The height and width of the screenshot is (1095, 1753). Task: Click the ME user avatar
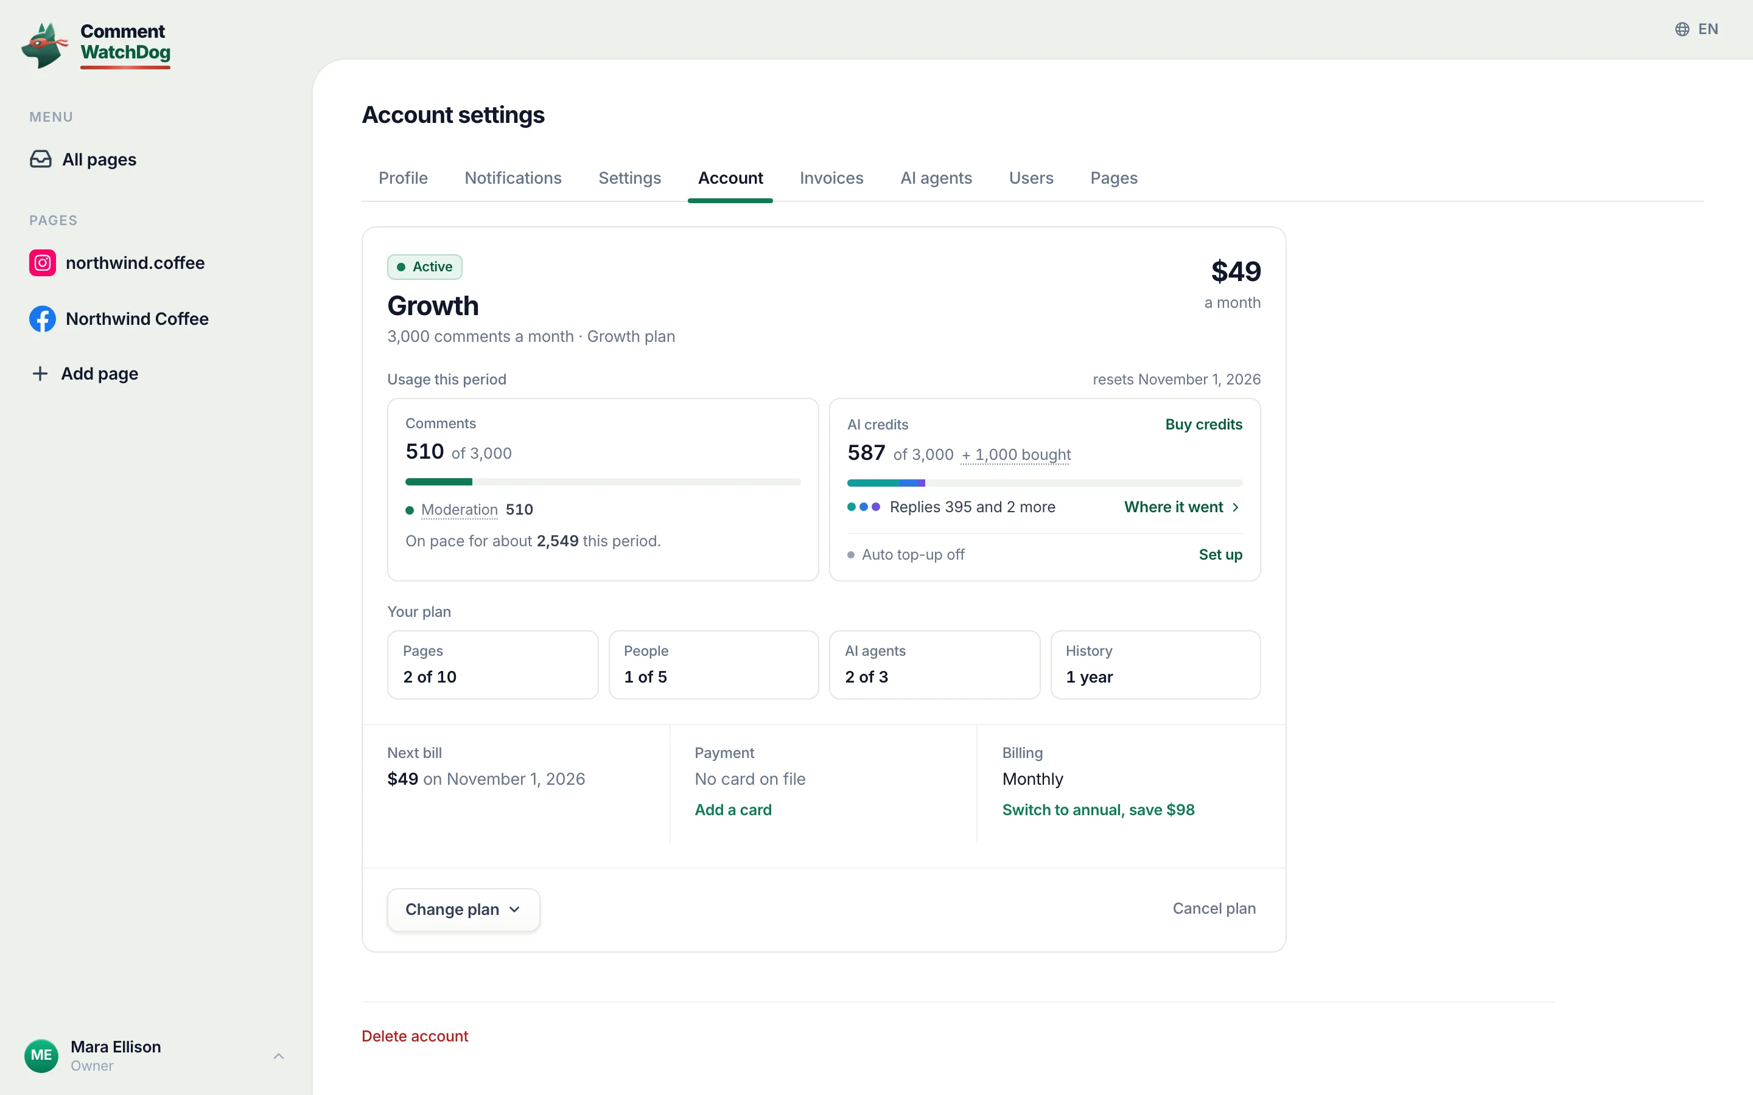pyautogui.click(x=41, y=1055)
